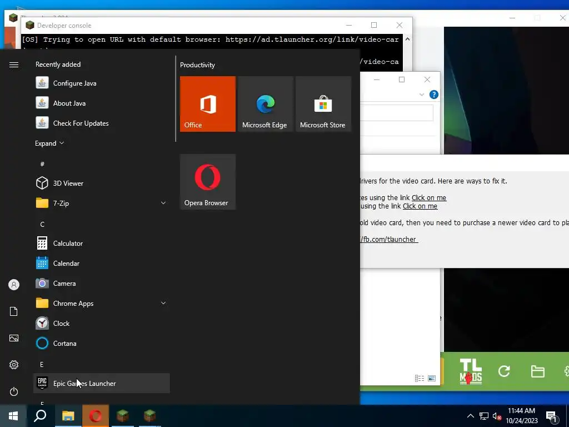This screenshot has width=569, height=427.
Task: Expand the Chrome Apps folder chevron
Action: [163, 303]
